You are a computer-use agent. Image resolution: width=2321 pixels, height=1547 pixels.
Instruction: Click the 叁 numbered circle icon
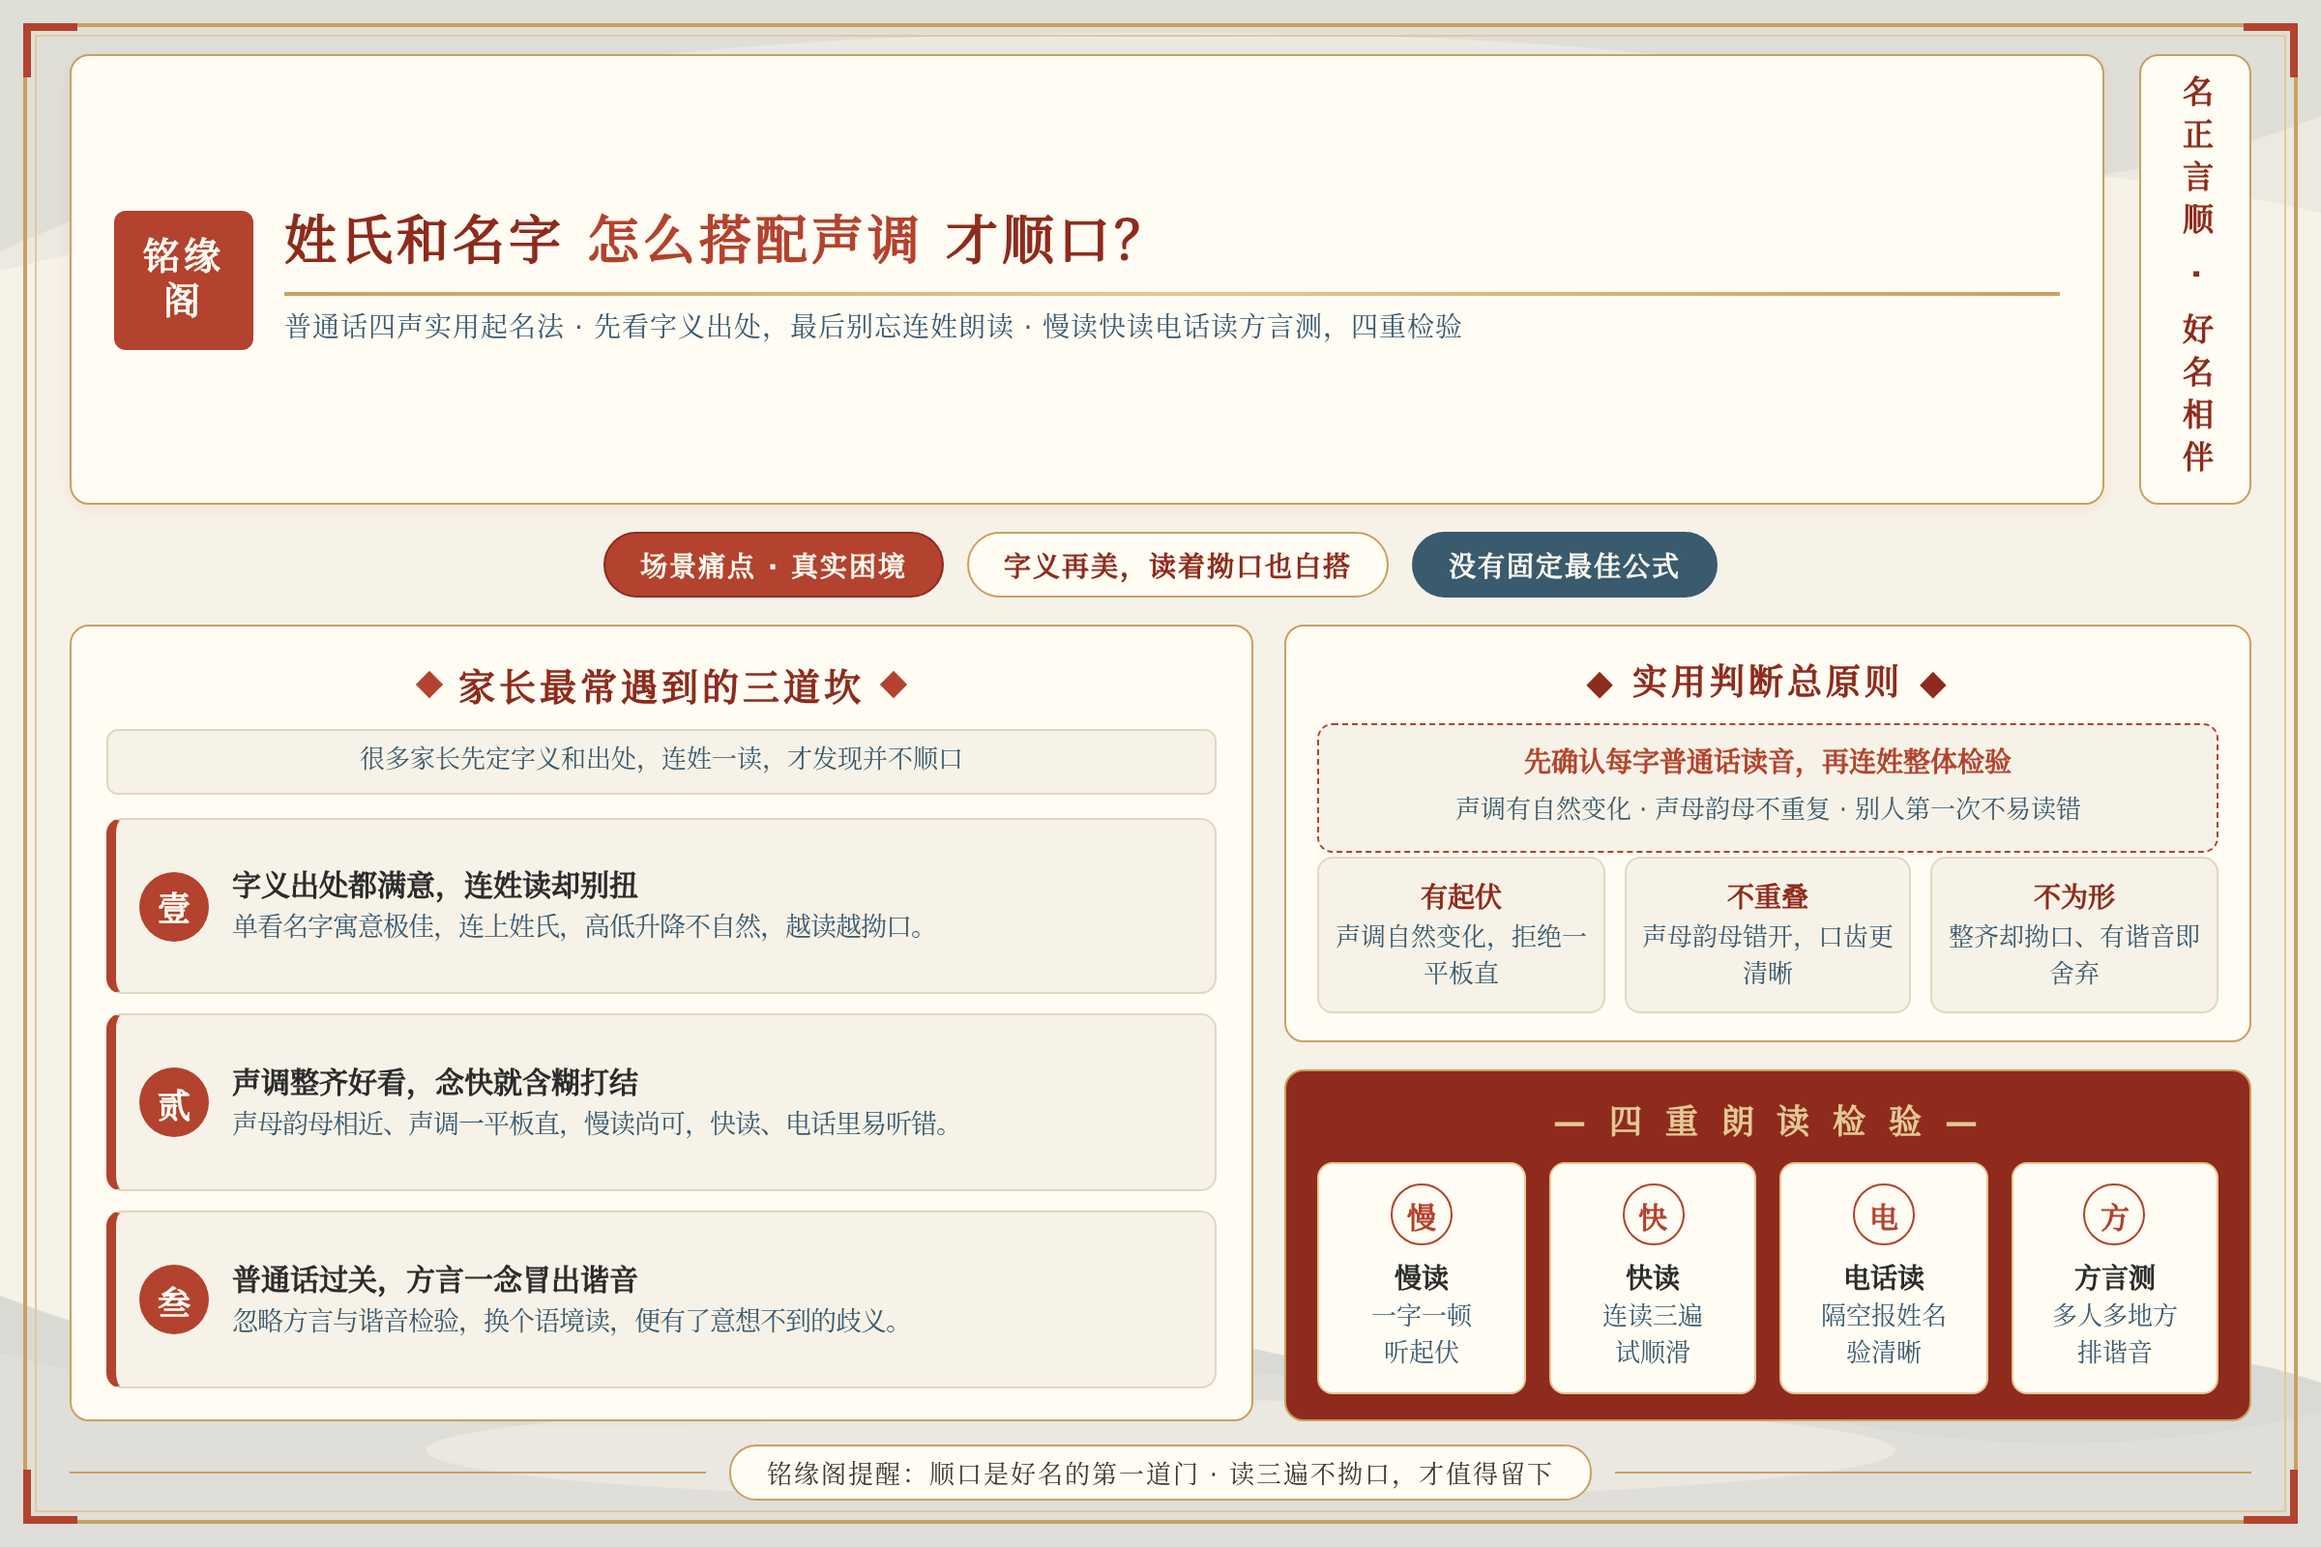[x=174, y=1300]
